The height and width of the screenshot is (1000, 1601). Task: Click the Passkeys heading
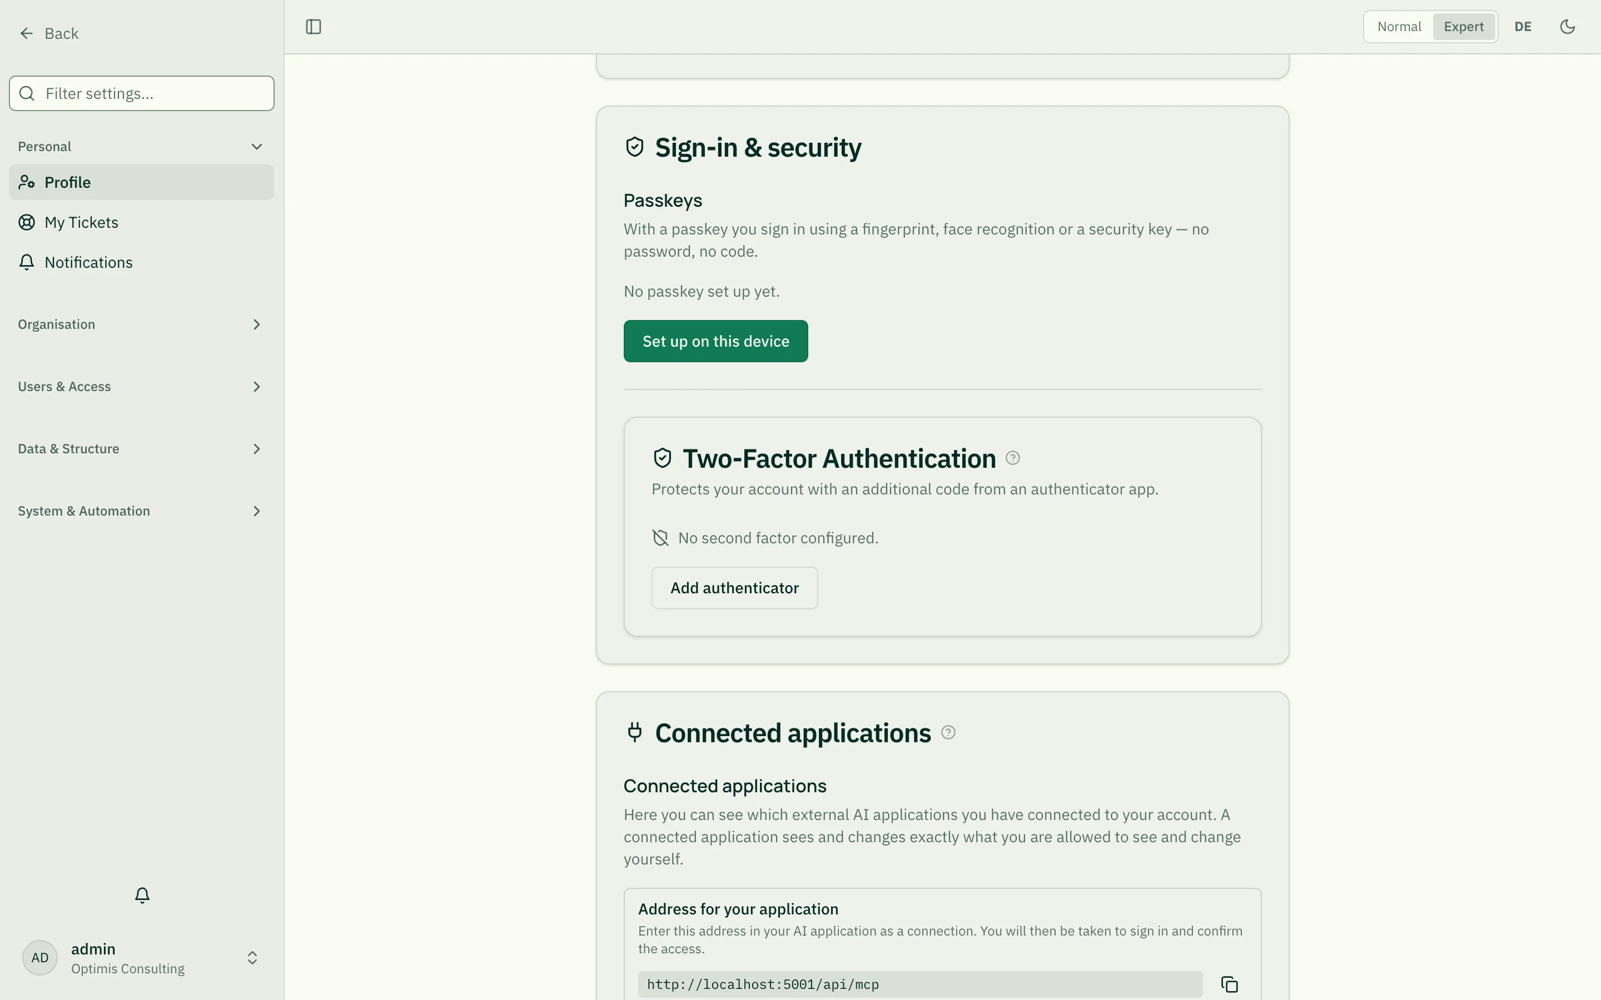[663, 201]
